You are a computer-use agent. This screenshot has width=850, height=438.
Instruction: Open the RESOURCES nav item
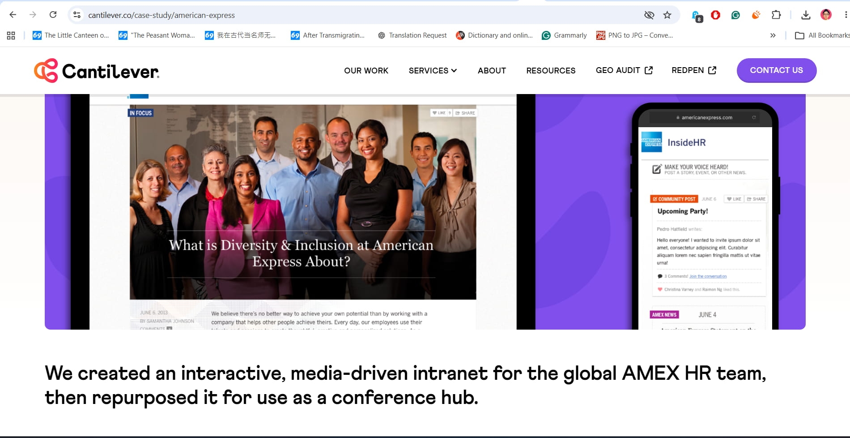[551, 70]
